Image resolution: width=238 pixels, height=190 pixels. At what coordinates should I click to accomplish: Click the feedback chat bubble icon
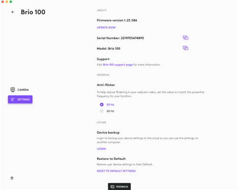pos(112,187)
